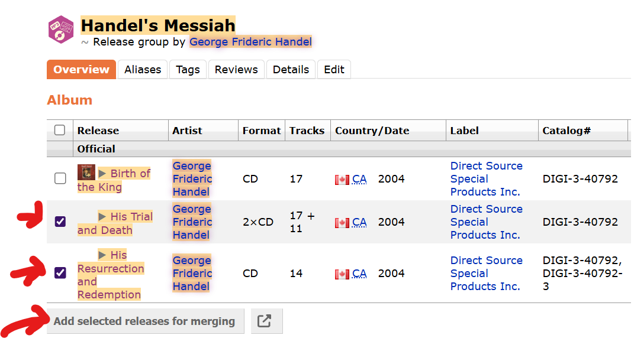The image size is (634, 348).
Task: Expand the Birth of the King release arrow
Action: [x=102, y=174]
